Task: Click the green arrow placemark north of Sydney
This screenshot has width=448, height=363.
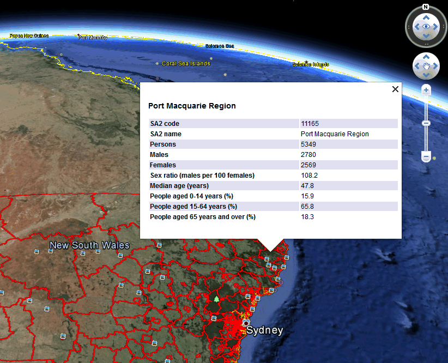Action: click(216, 299)
